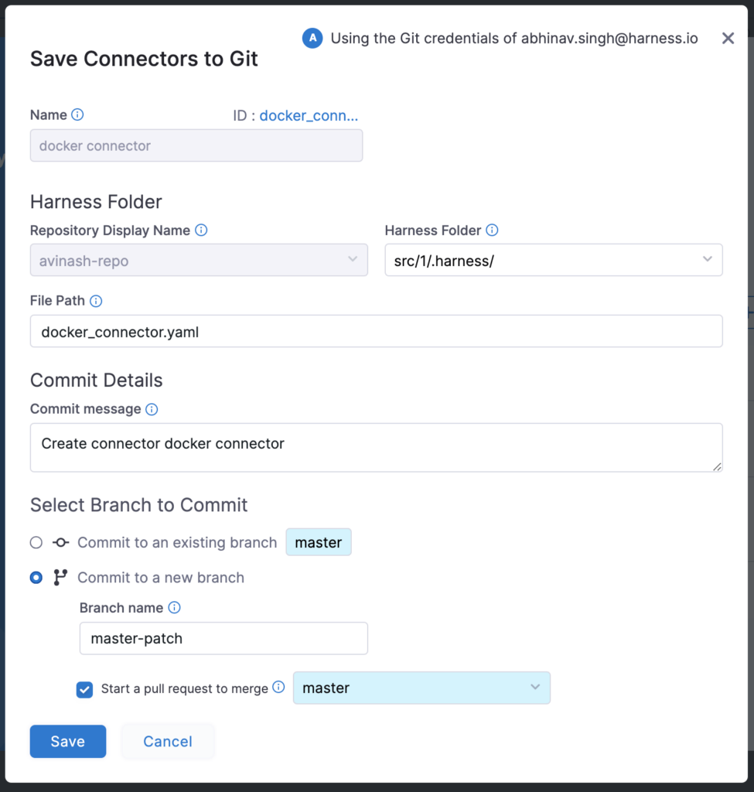Click the docker_conn... ID link
The height and width of the screenshot is (792, 754).
309,116
